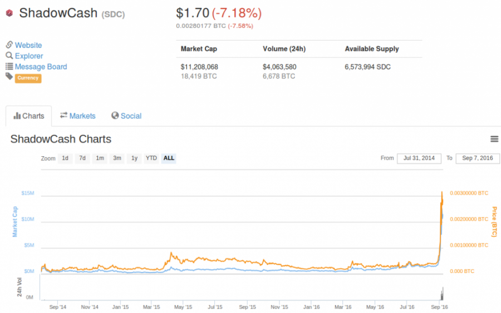Click the (SDC) ticker symbol
The height and width of the screenshot is (313, 501).
(113, 14)
